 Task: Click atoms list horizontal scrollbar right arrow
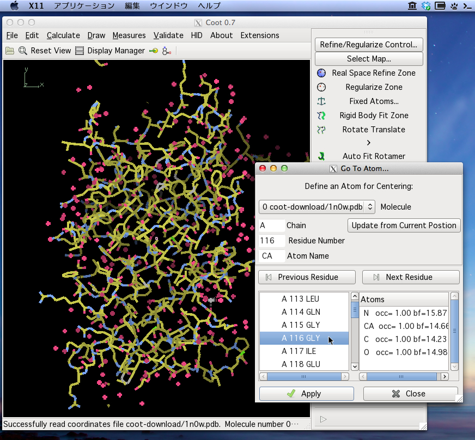(444, 376)
